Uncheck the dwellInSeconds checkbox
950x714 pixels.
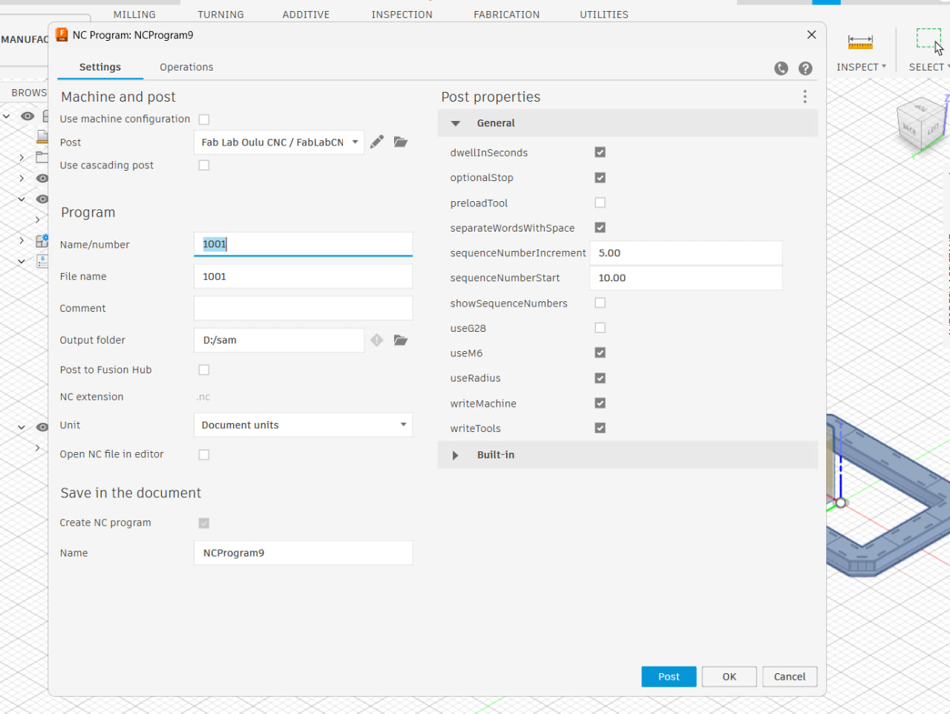(600, 152)
